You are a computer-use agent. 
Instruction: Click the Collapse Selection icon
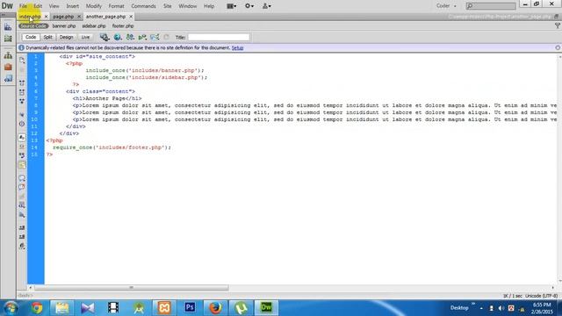(22, 92)
